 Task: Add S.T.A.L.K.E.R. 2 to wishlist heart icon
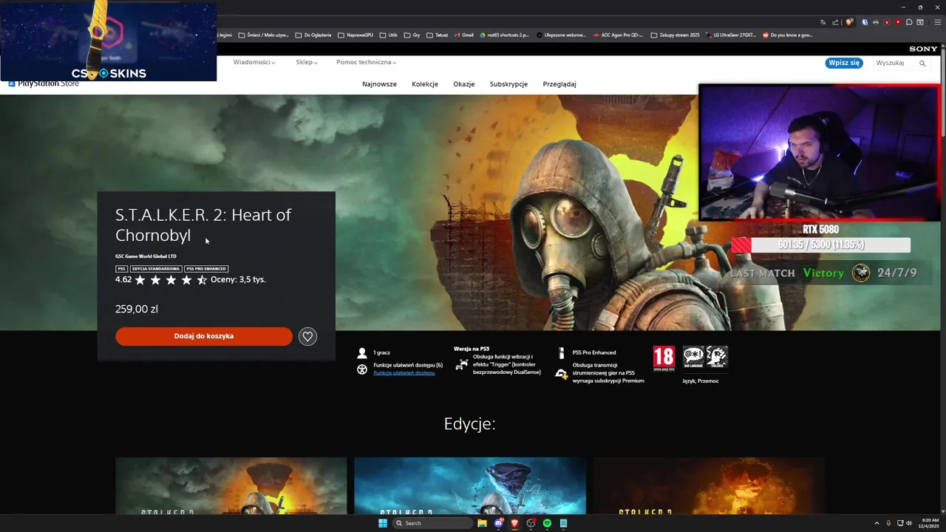click(307, 336)
